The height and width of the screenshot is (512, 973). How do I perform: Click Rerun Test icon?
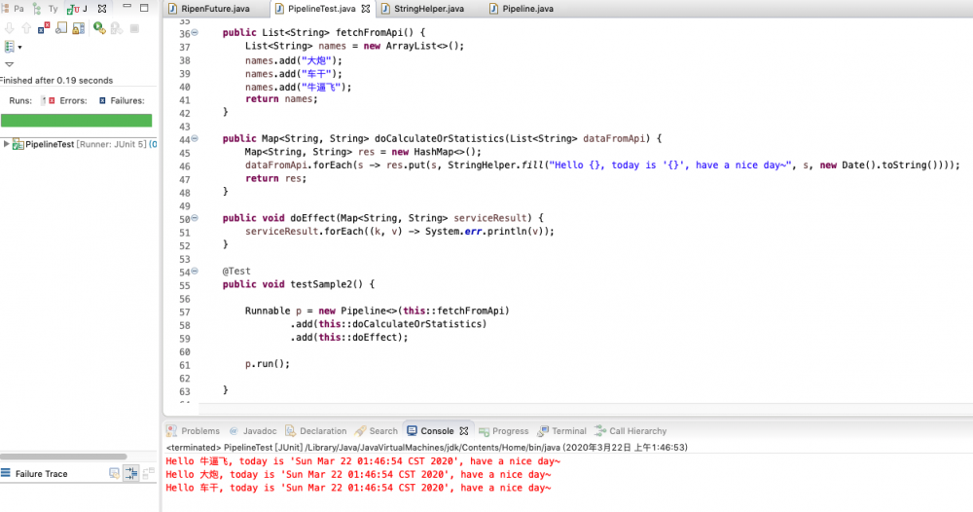pyautogui.click(x=99, y=28)
